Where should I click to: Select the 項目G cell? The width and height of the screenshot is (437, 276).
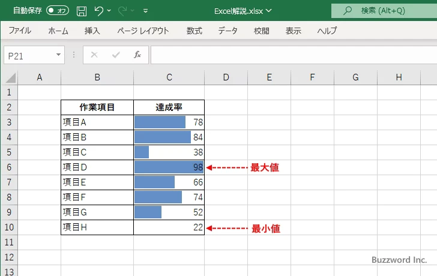pyautogui.click(x=97, y=212)
